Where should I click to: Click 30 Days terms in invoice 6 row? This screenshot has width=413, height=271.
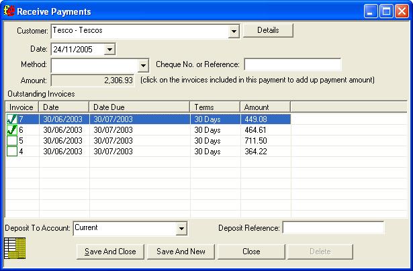[208, 130]
